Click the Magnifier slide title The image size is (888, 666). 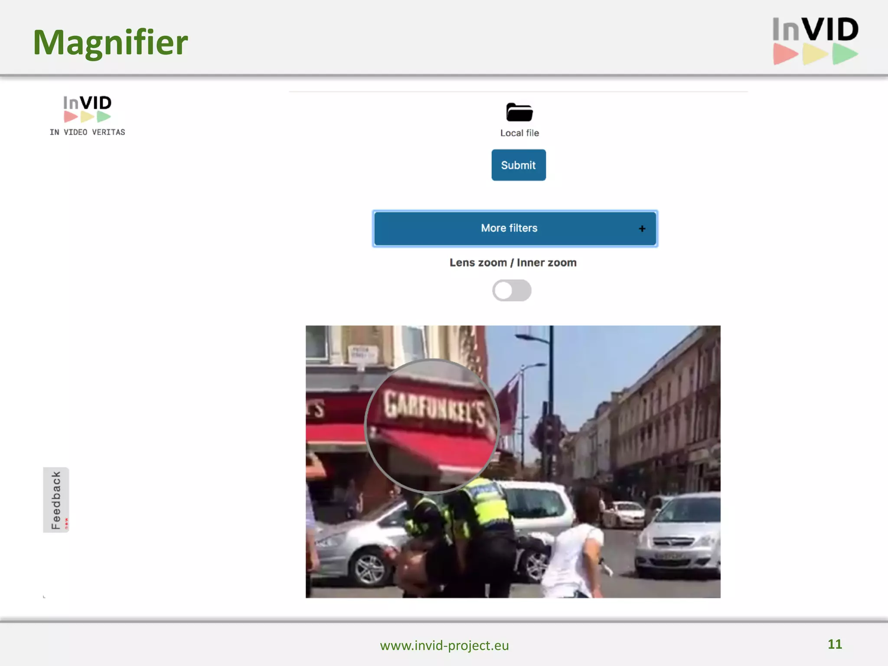coord(110,42)
